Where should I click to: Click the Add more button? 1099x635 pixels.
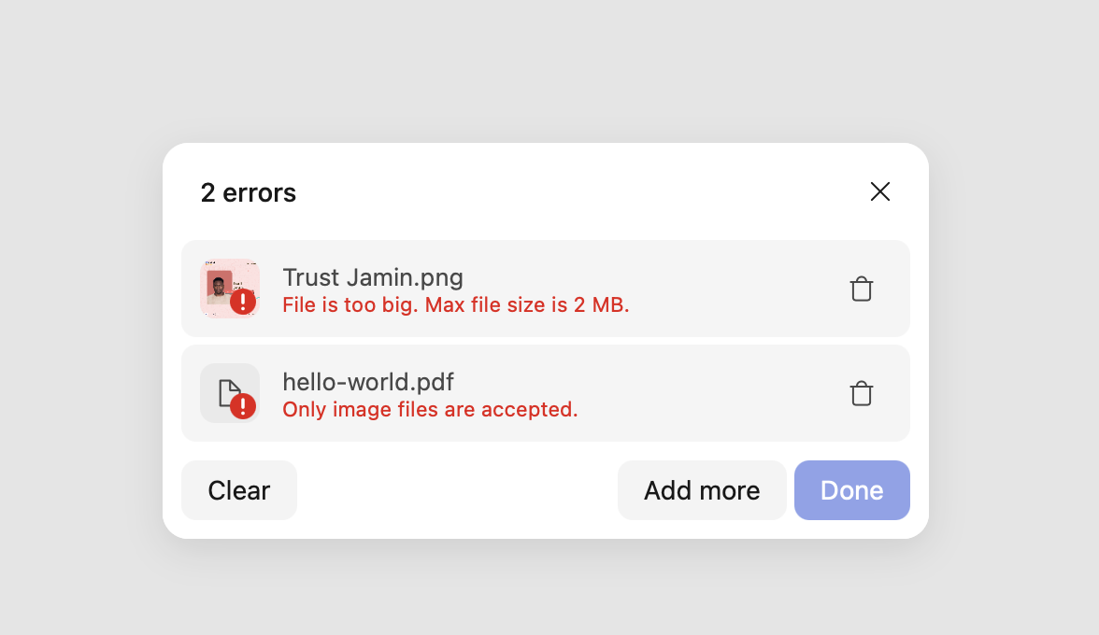[702, 490]
